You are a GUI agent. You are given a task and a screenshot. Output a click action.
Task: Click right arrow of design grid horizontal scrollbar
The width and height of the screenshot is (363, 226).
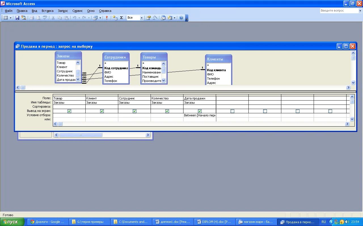tap(347, 124)
